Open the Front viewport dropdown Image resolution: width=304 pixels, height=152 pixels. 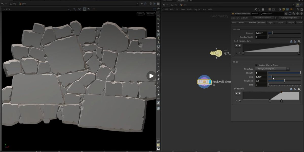tap(141, 14)
